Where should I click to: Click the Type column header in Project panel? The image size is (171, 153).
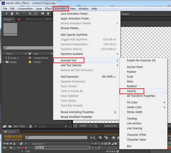coord(36,53)
